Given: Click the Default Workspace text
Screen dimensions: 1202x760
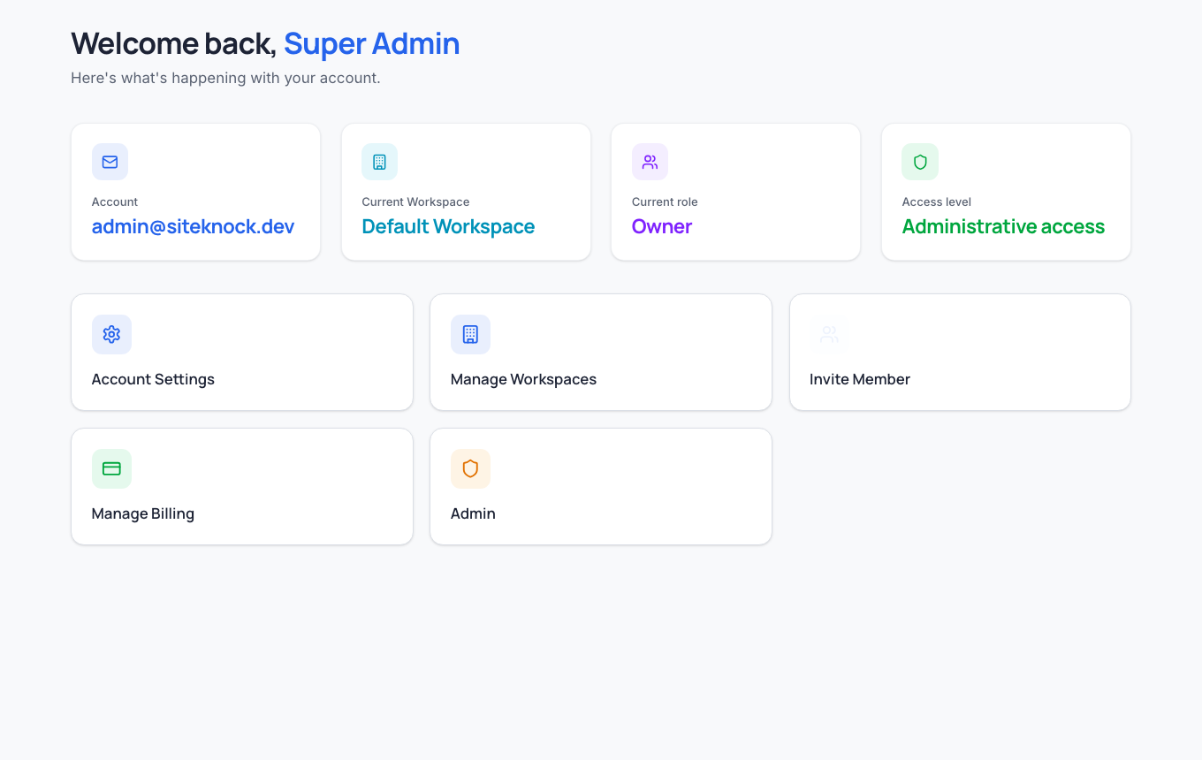Looking at the screenshot, I should pyautogui.click(x=448, y=226).
